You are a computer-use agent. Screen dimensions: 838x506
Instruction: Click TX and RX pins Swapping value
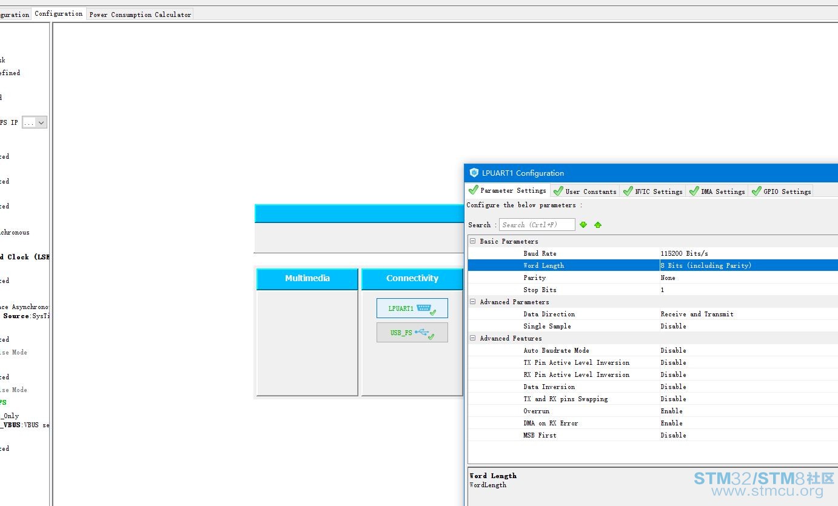673,399
